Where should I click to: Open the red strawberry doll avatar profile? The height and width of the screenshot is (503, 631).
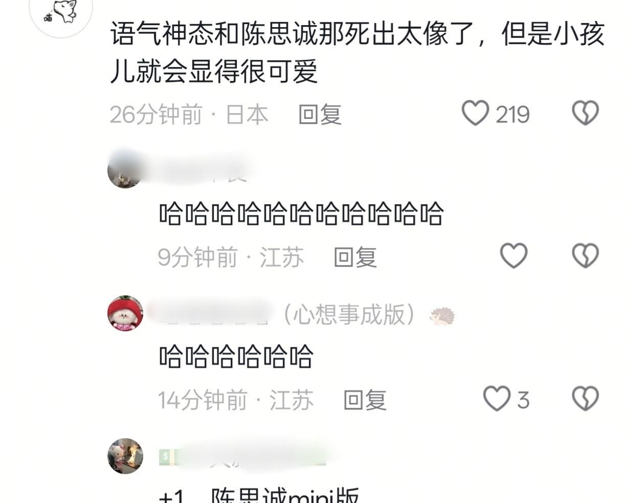click(125, 313)
